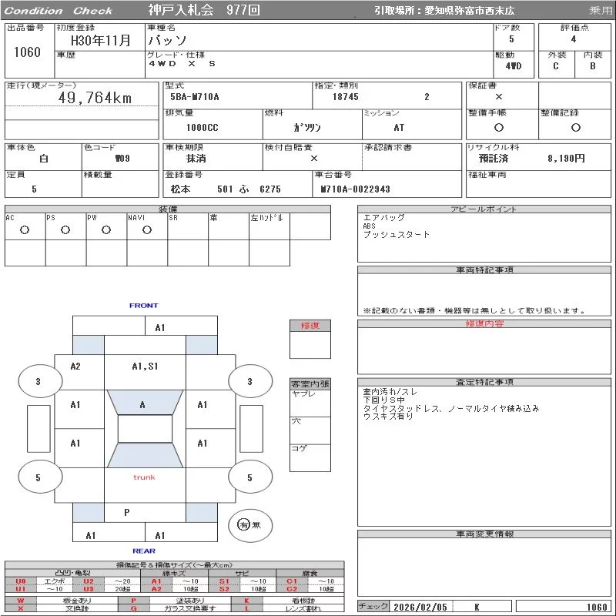Click the Condition Check title
616x616 pixels.
click(x=59, y=11)
